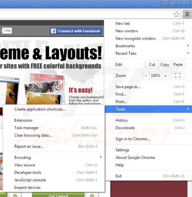Choose Exit to quit Chrome

(148, 176)
